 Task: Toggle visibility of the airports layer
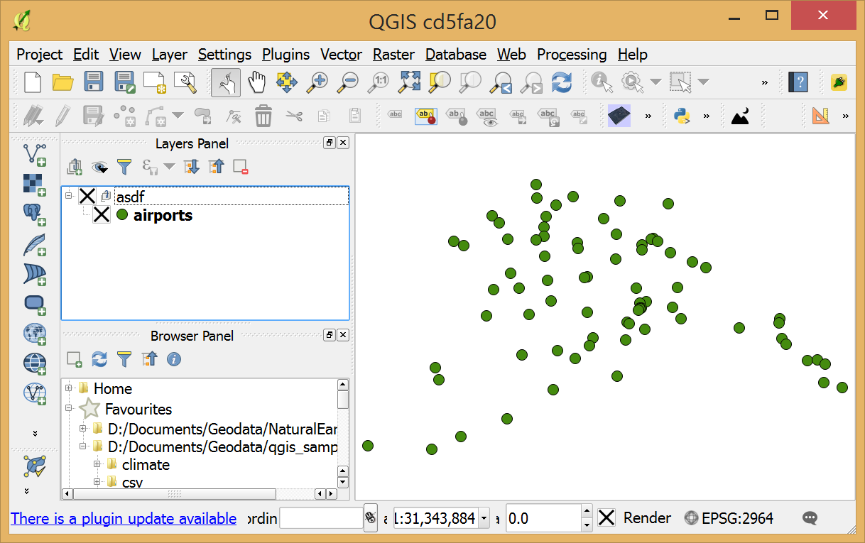(102, 215)
